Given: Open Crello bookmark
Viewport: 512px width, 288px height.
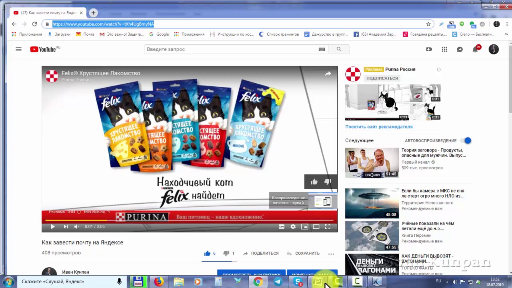Looking at the screenshot, I should point(473,34).
